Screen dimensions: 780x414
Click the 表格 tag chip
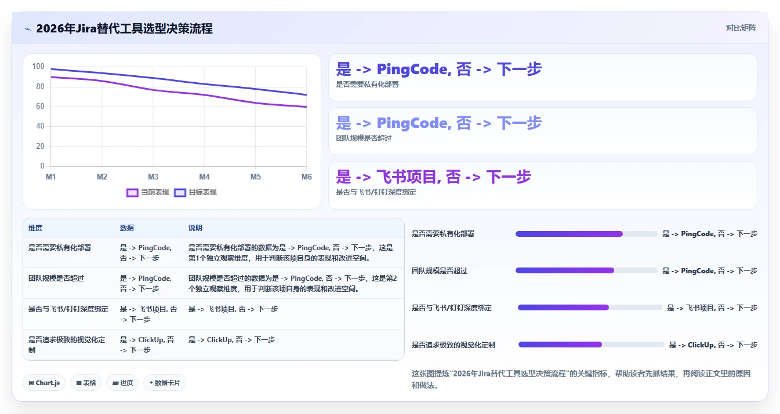click(x=86, y=383)
